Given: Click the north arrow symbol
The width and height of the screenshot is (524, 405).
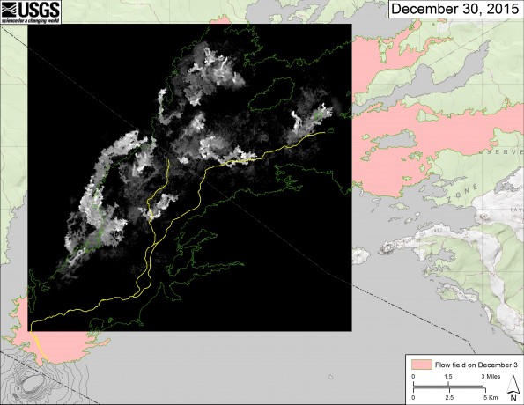Looking at the screenshot, I should 513,388.
